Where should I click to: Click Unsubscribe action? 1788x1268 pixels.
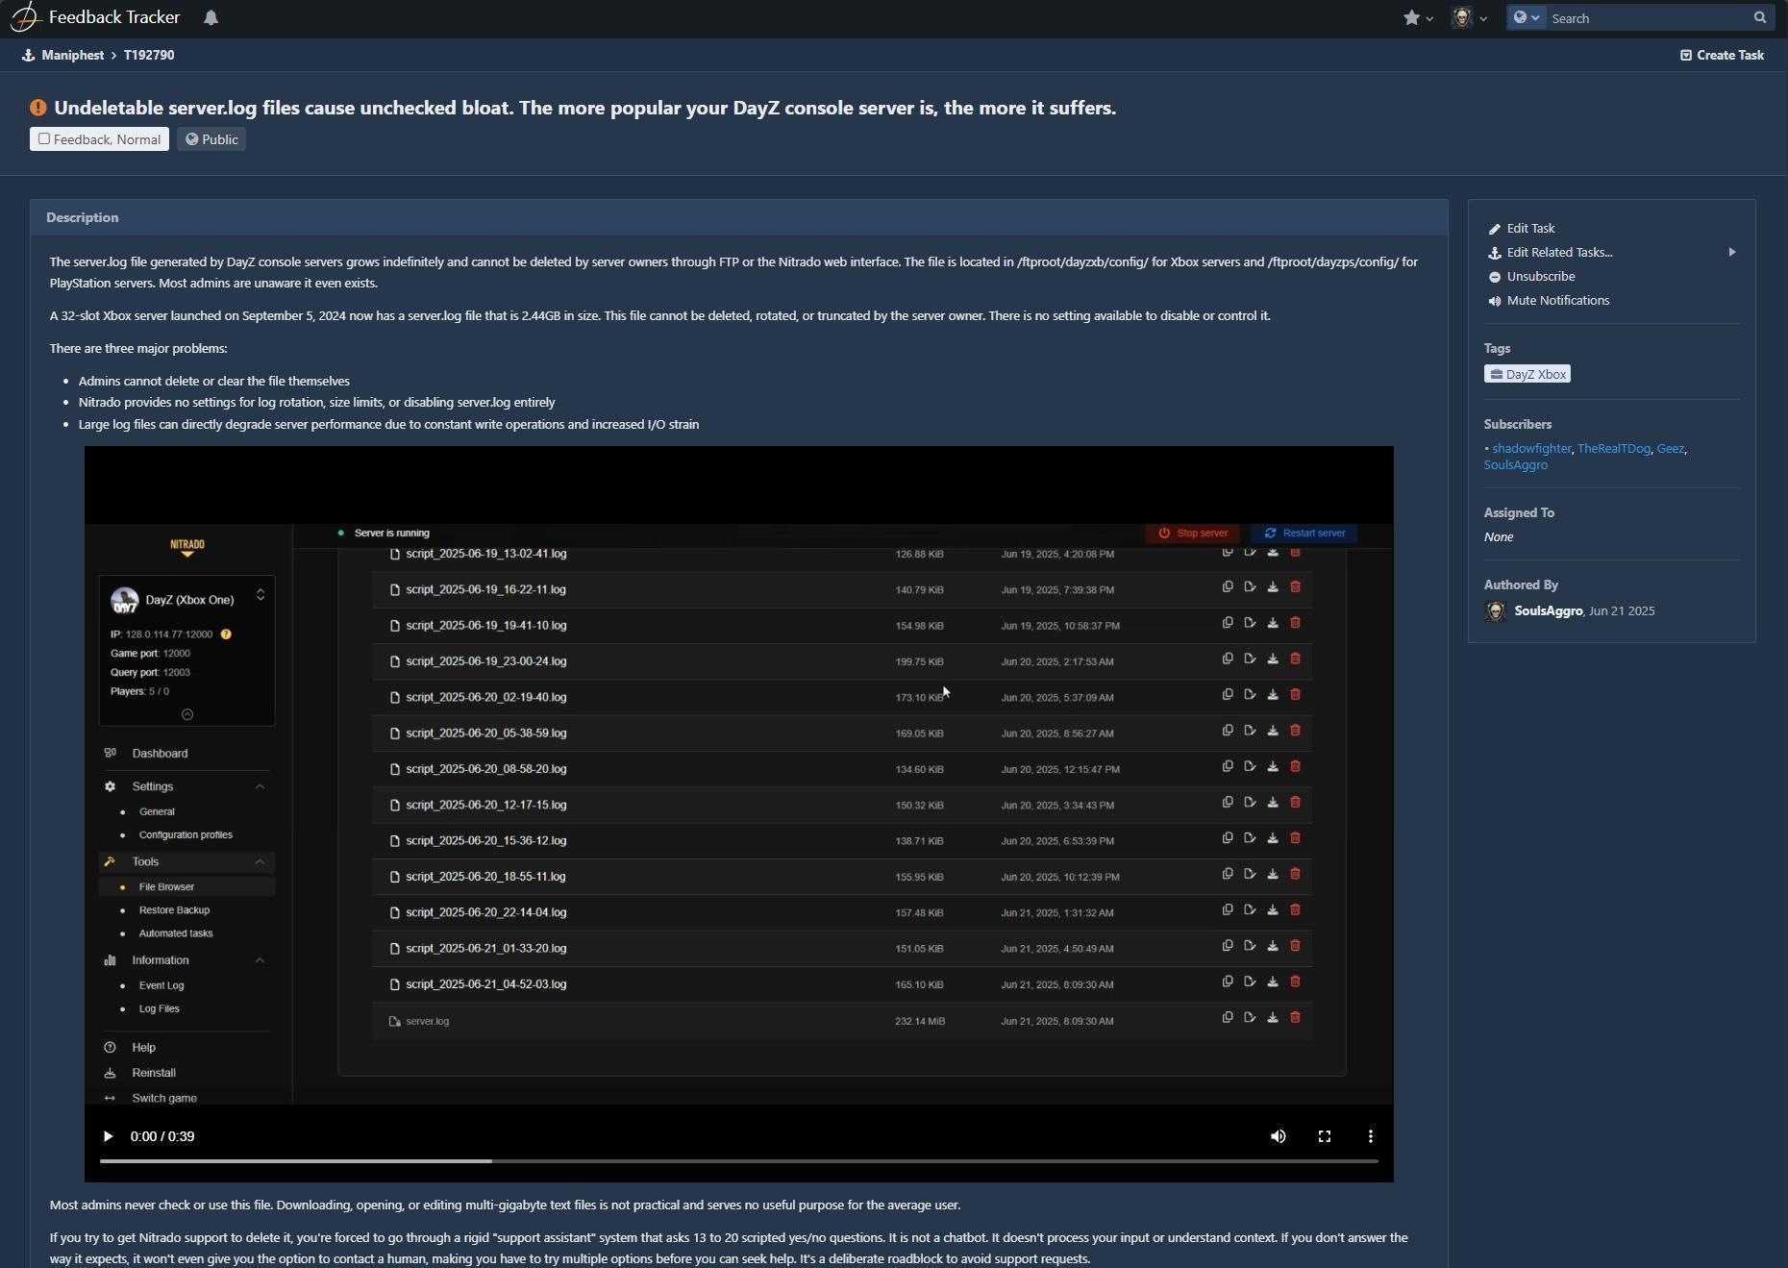(1540, 277)
